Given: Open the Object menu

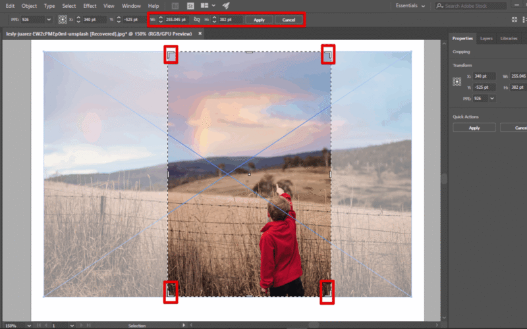Looking at the screenshot, I should tap(29, 6).
